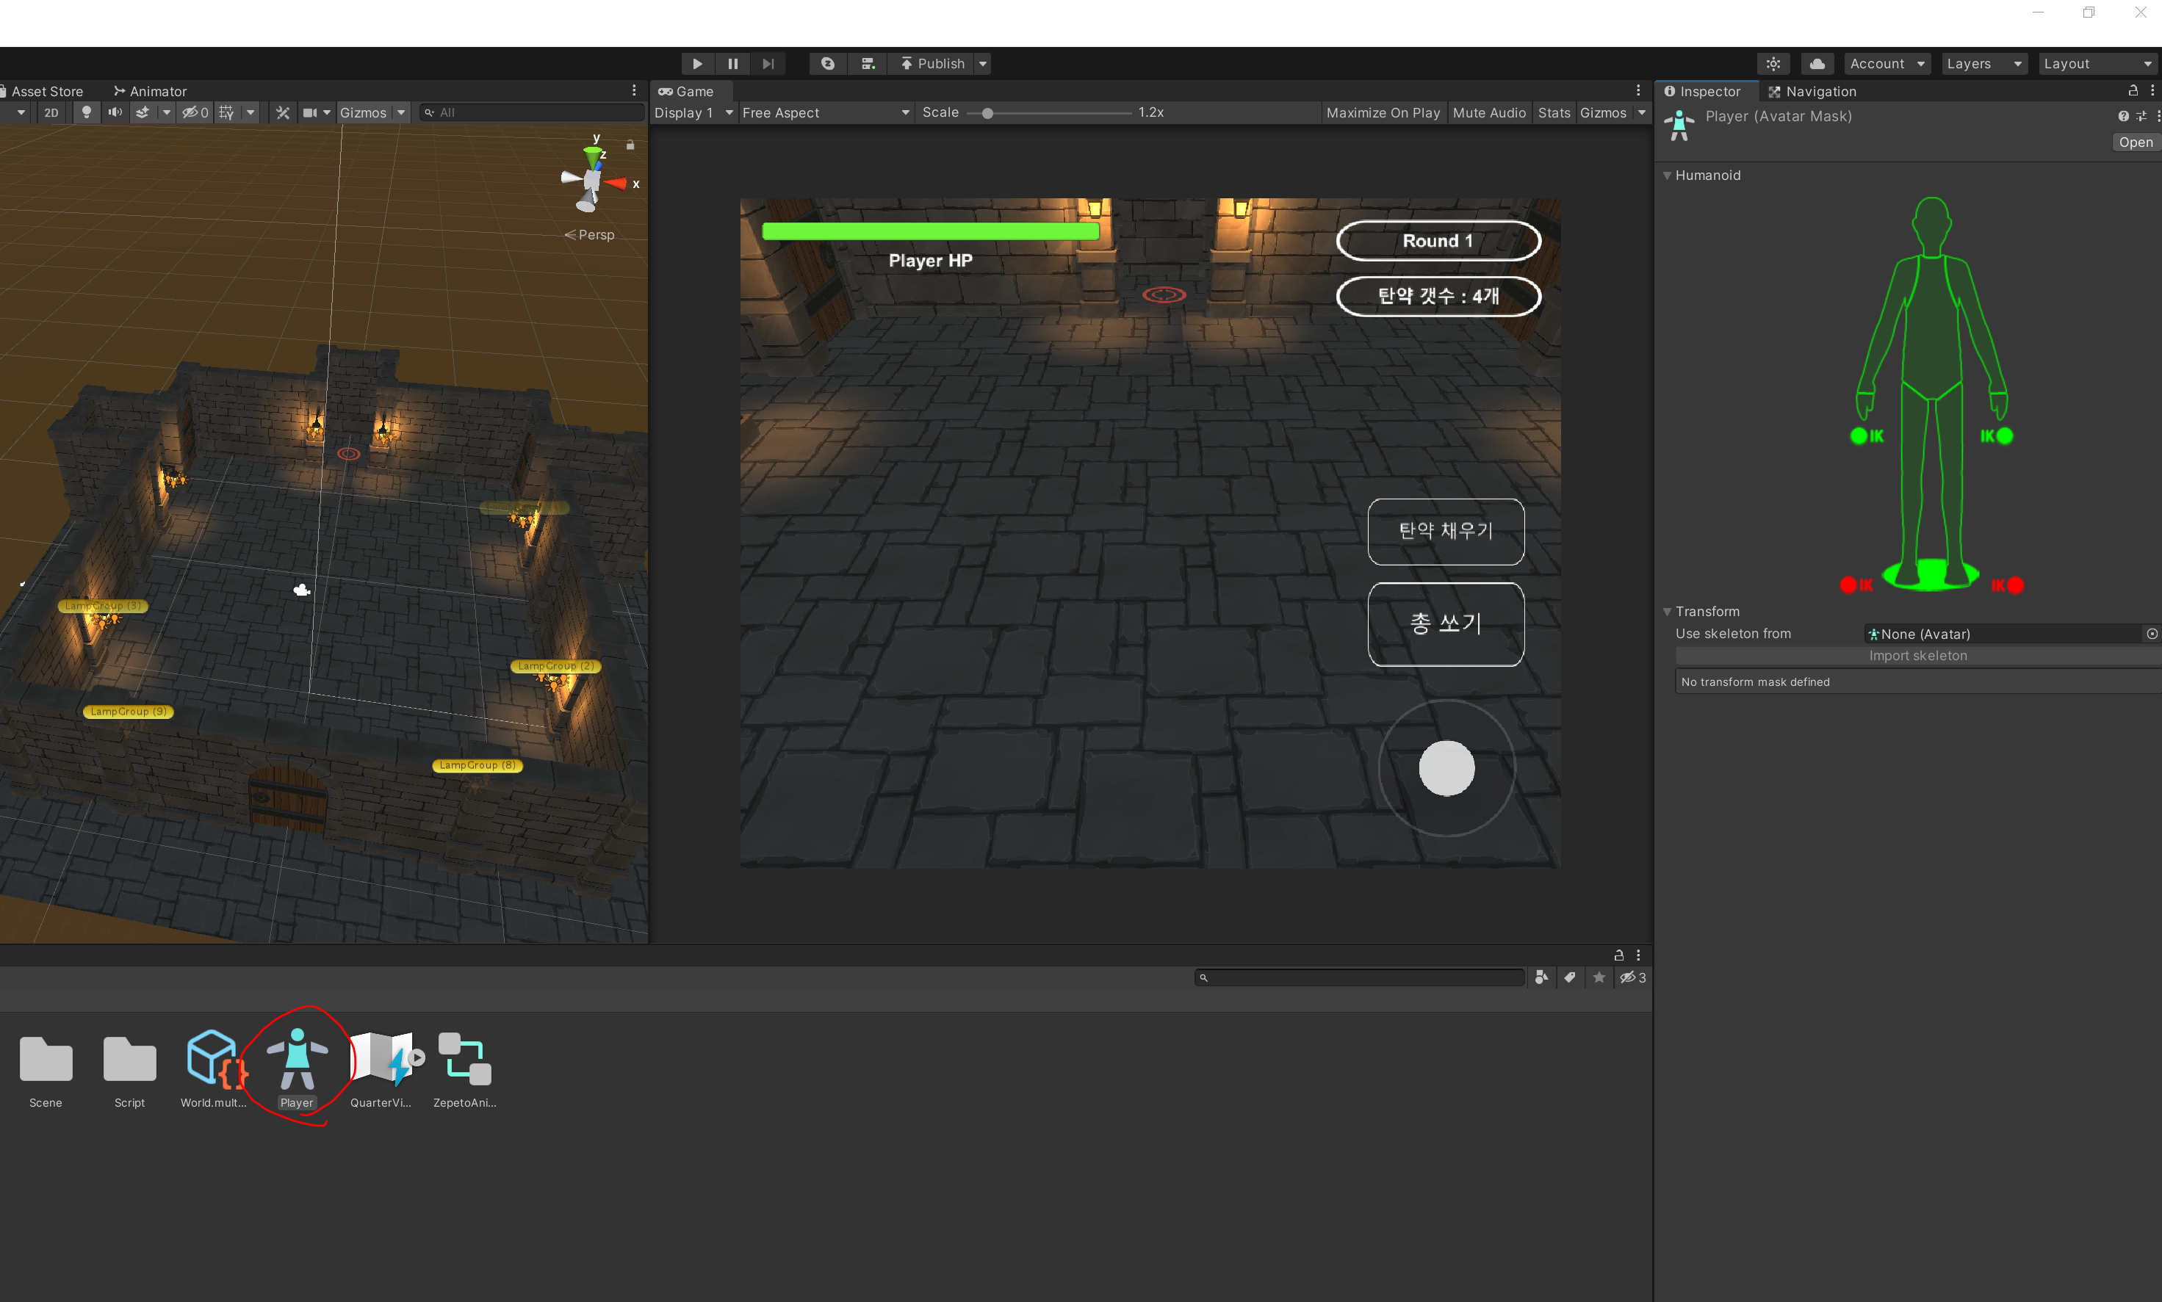The height and width of the screenshot is (1302, 2162).
Task: Open the Script folder
Action: (129, 1062)
